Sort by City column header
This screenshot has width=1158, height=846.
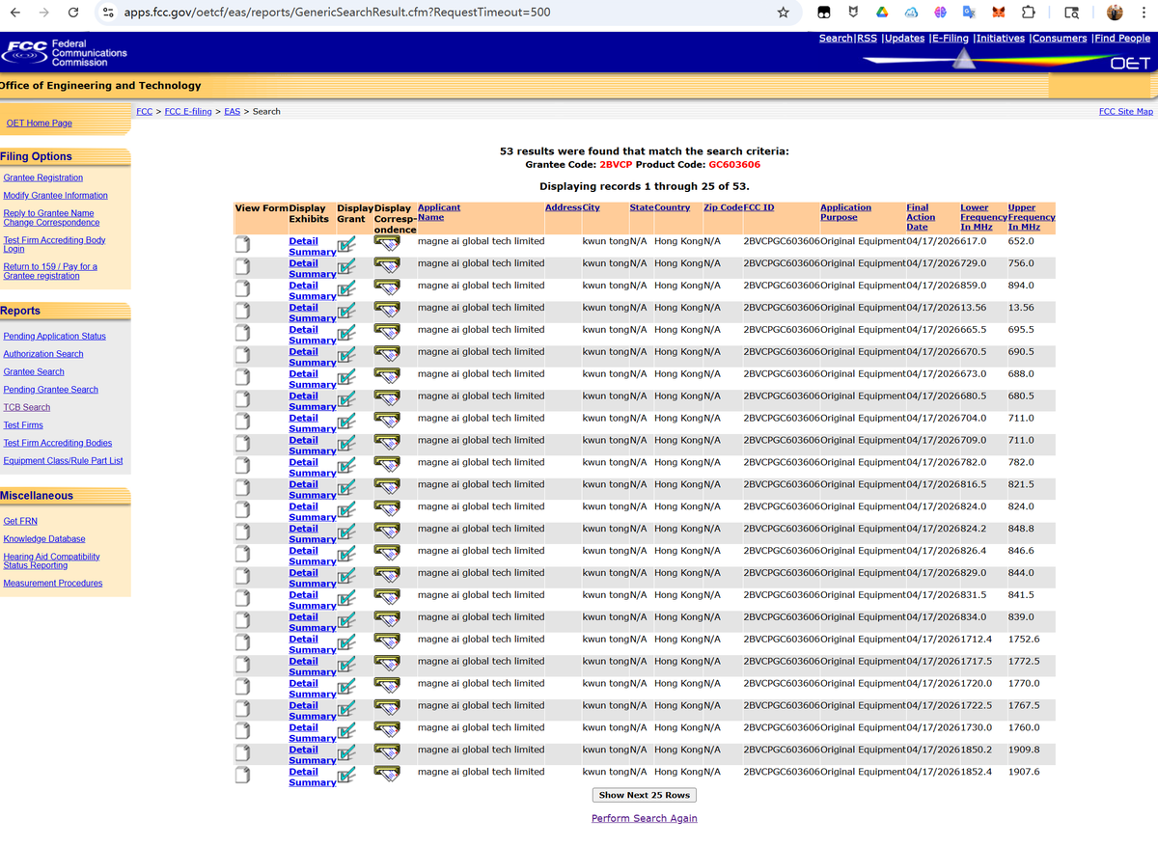[x=591, y=207]
